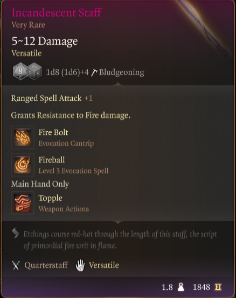Click the 5~12 Damage heading
The image size is (236, 298).
tap(45, 41)
